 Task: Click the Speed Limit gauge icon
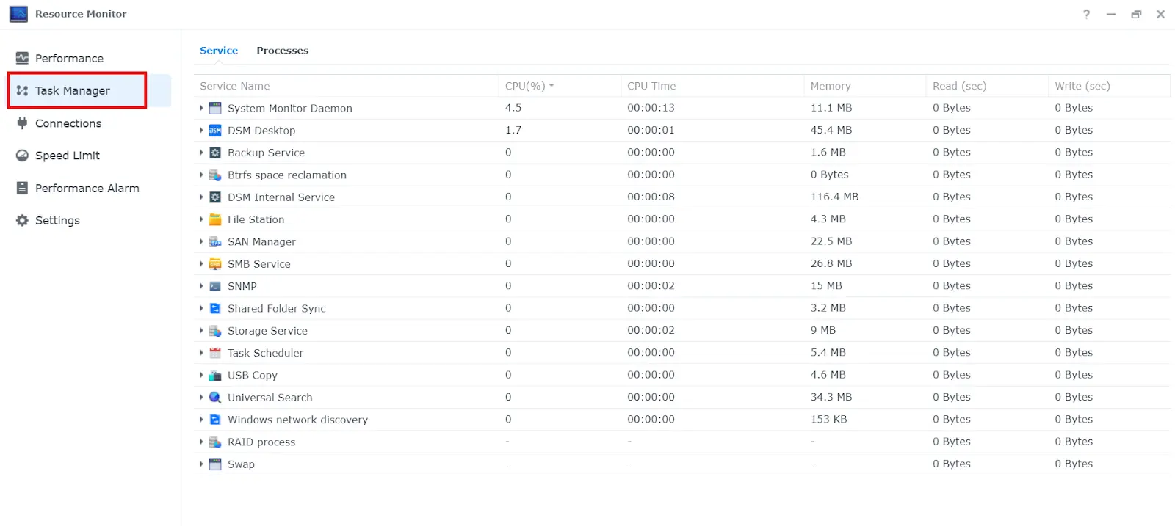tap(22, 156)
